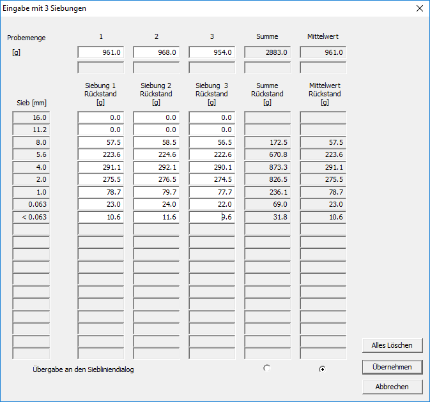Click Summe Rückstand value 670.8
Screen dimensions: 430x402
click(x=267, y=154)
